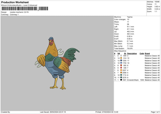161x114 pixels.
Task: Click the dark green swatch beside 2276
Action: 121,77
